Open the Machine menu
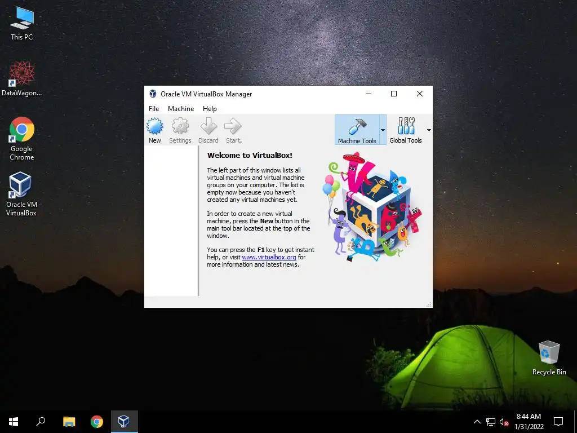The width and height of the screenshot is (577, 433). [181, 109]
